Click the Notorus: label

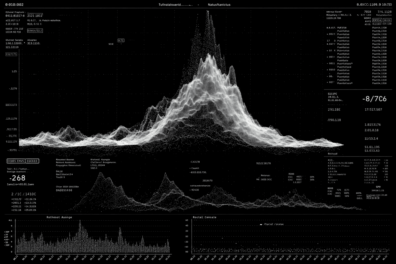point(265,175)
